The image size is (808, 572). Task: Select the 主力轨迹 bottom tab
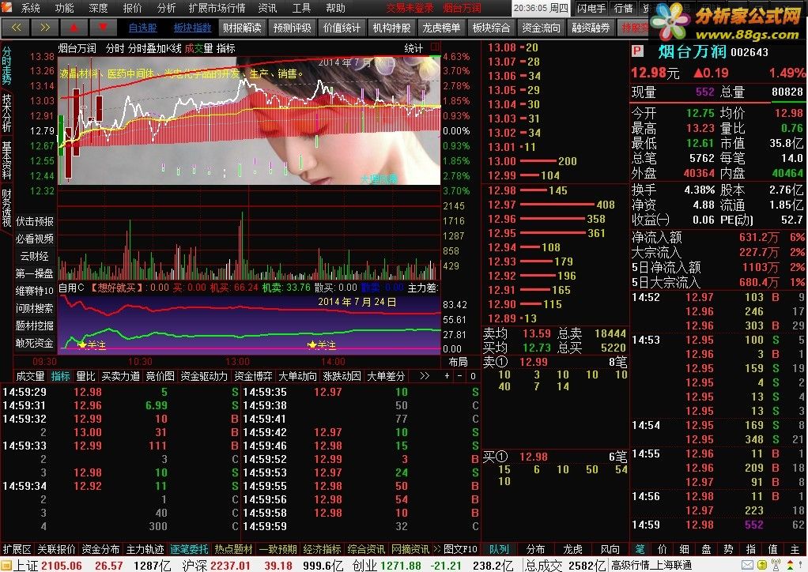point(145,549)
